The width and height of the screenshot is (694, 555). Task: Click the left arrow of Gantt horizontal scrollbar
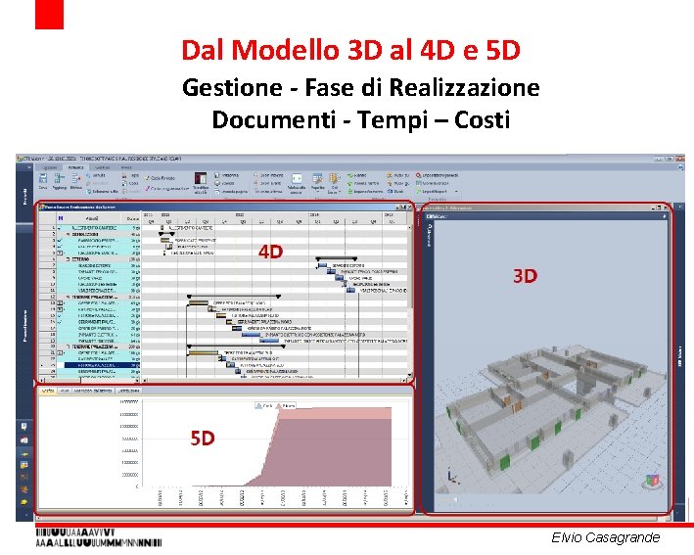[145, 380]
